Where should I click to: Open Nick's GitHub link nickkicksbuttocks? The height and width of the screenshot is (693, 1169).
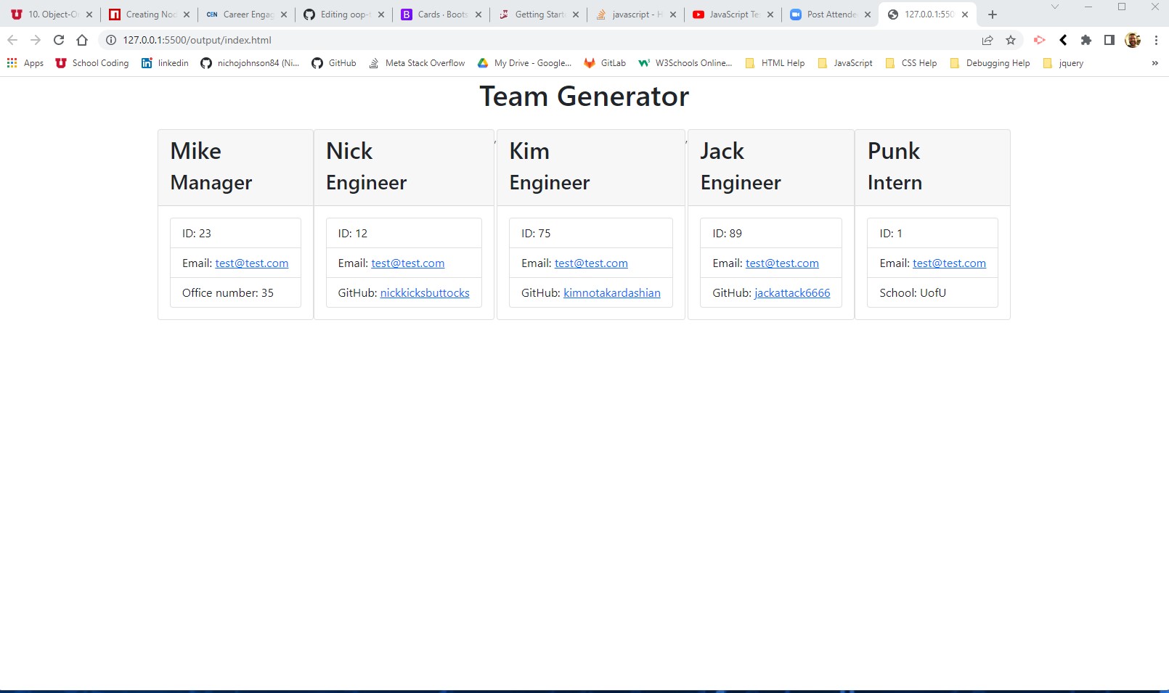pyautogui.click(x=425, y=293)
